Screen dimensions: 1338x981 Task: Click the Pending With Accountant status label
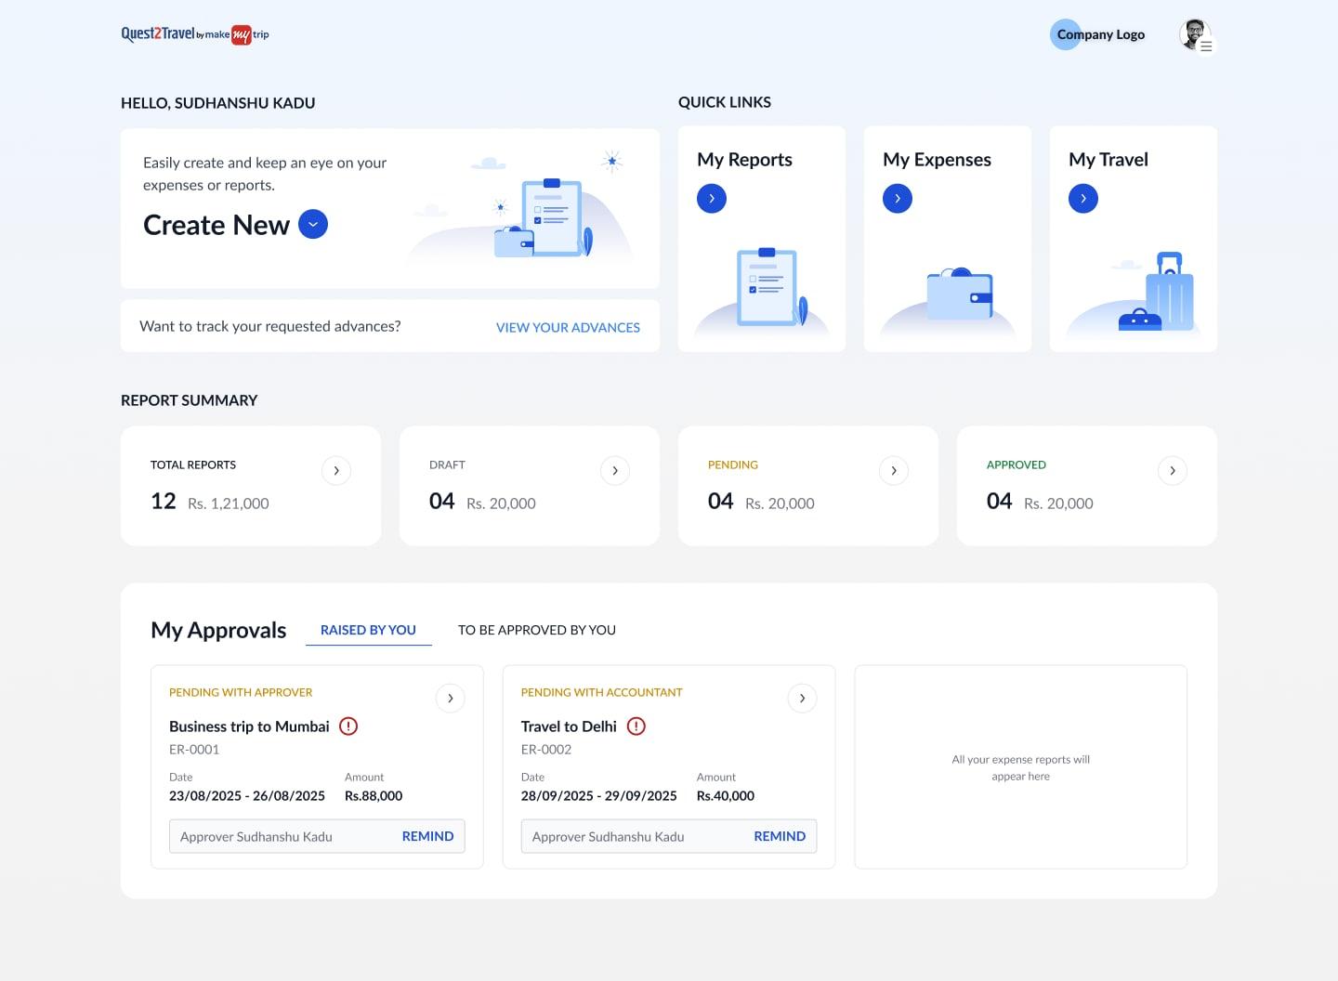pyautogui.click(x=602, y=692)
